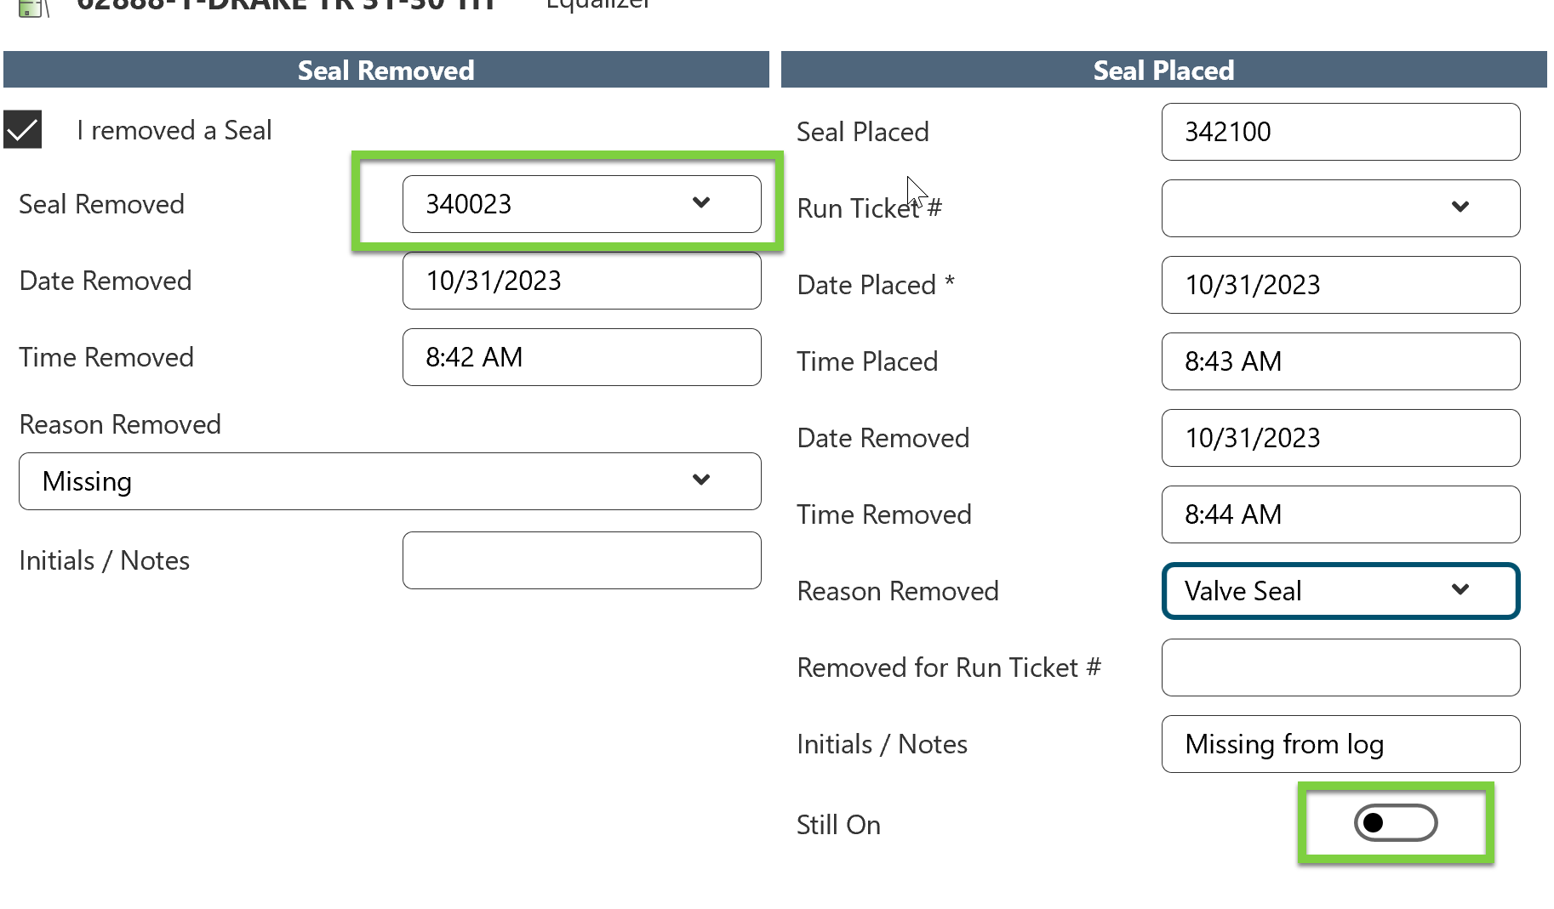Click the Seal Removed section header
Image resolution: width=1554 pixels, height=909 pixels.
click(x=386, y=70)
